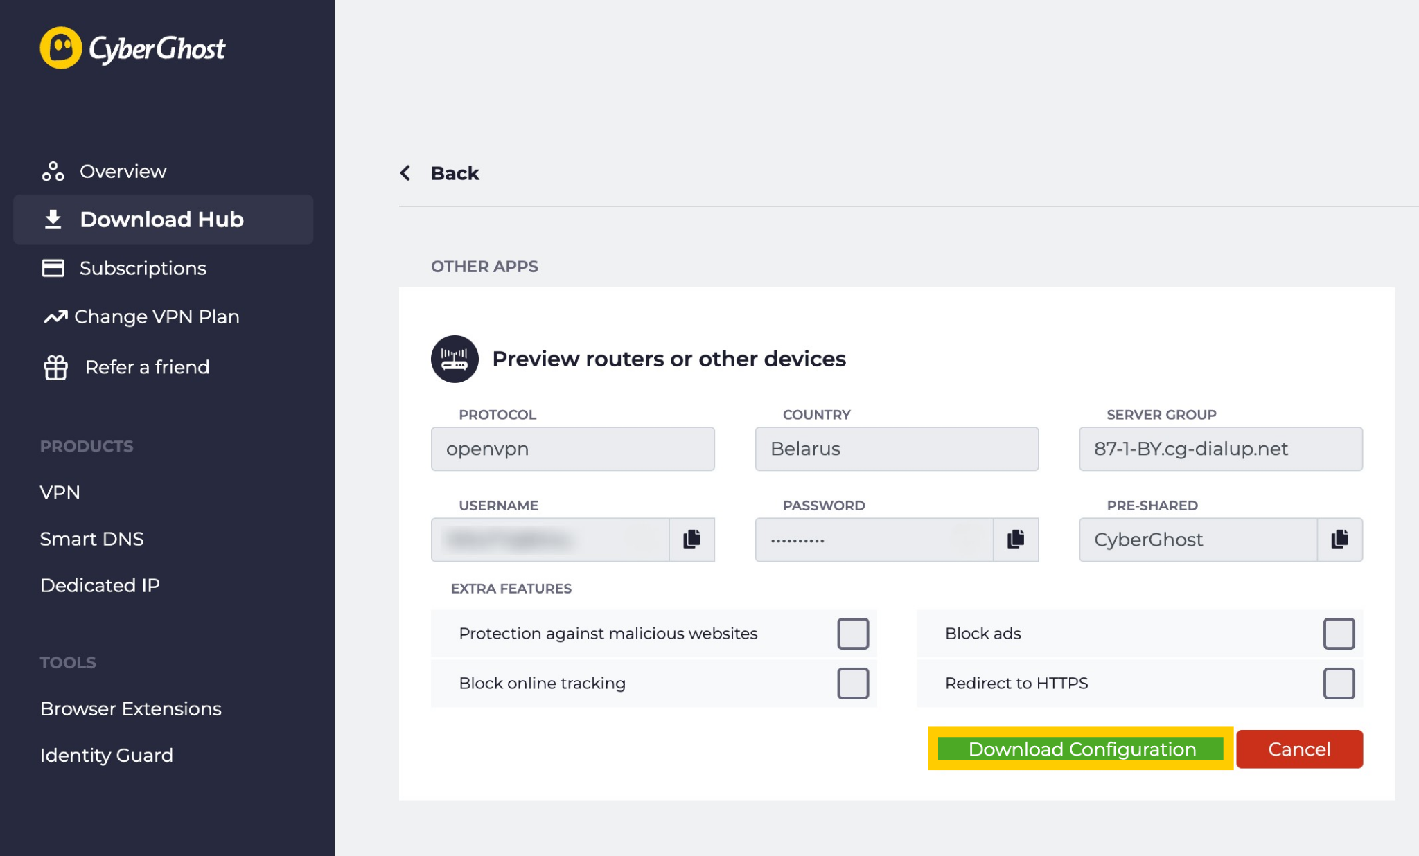
Task: Click the "PRODUCTS" sidebar heading
Action: click(87, 447)
